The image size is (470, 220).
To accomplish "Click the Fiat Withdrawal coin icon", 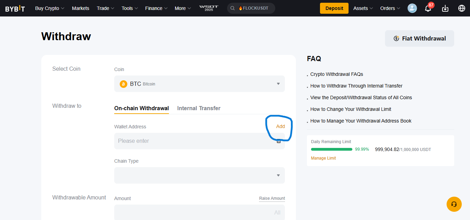I will (396, 38).
